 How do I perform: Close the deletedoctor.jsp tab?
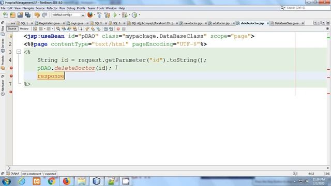pos(268,23)
